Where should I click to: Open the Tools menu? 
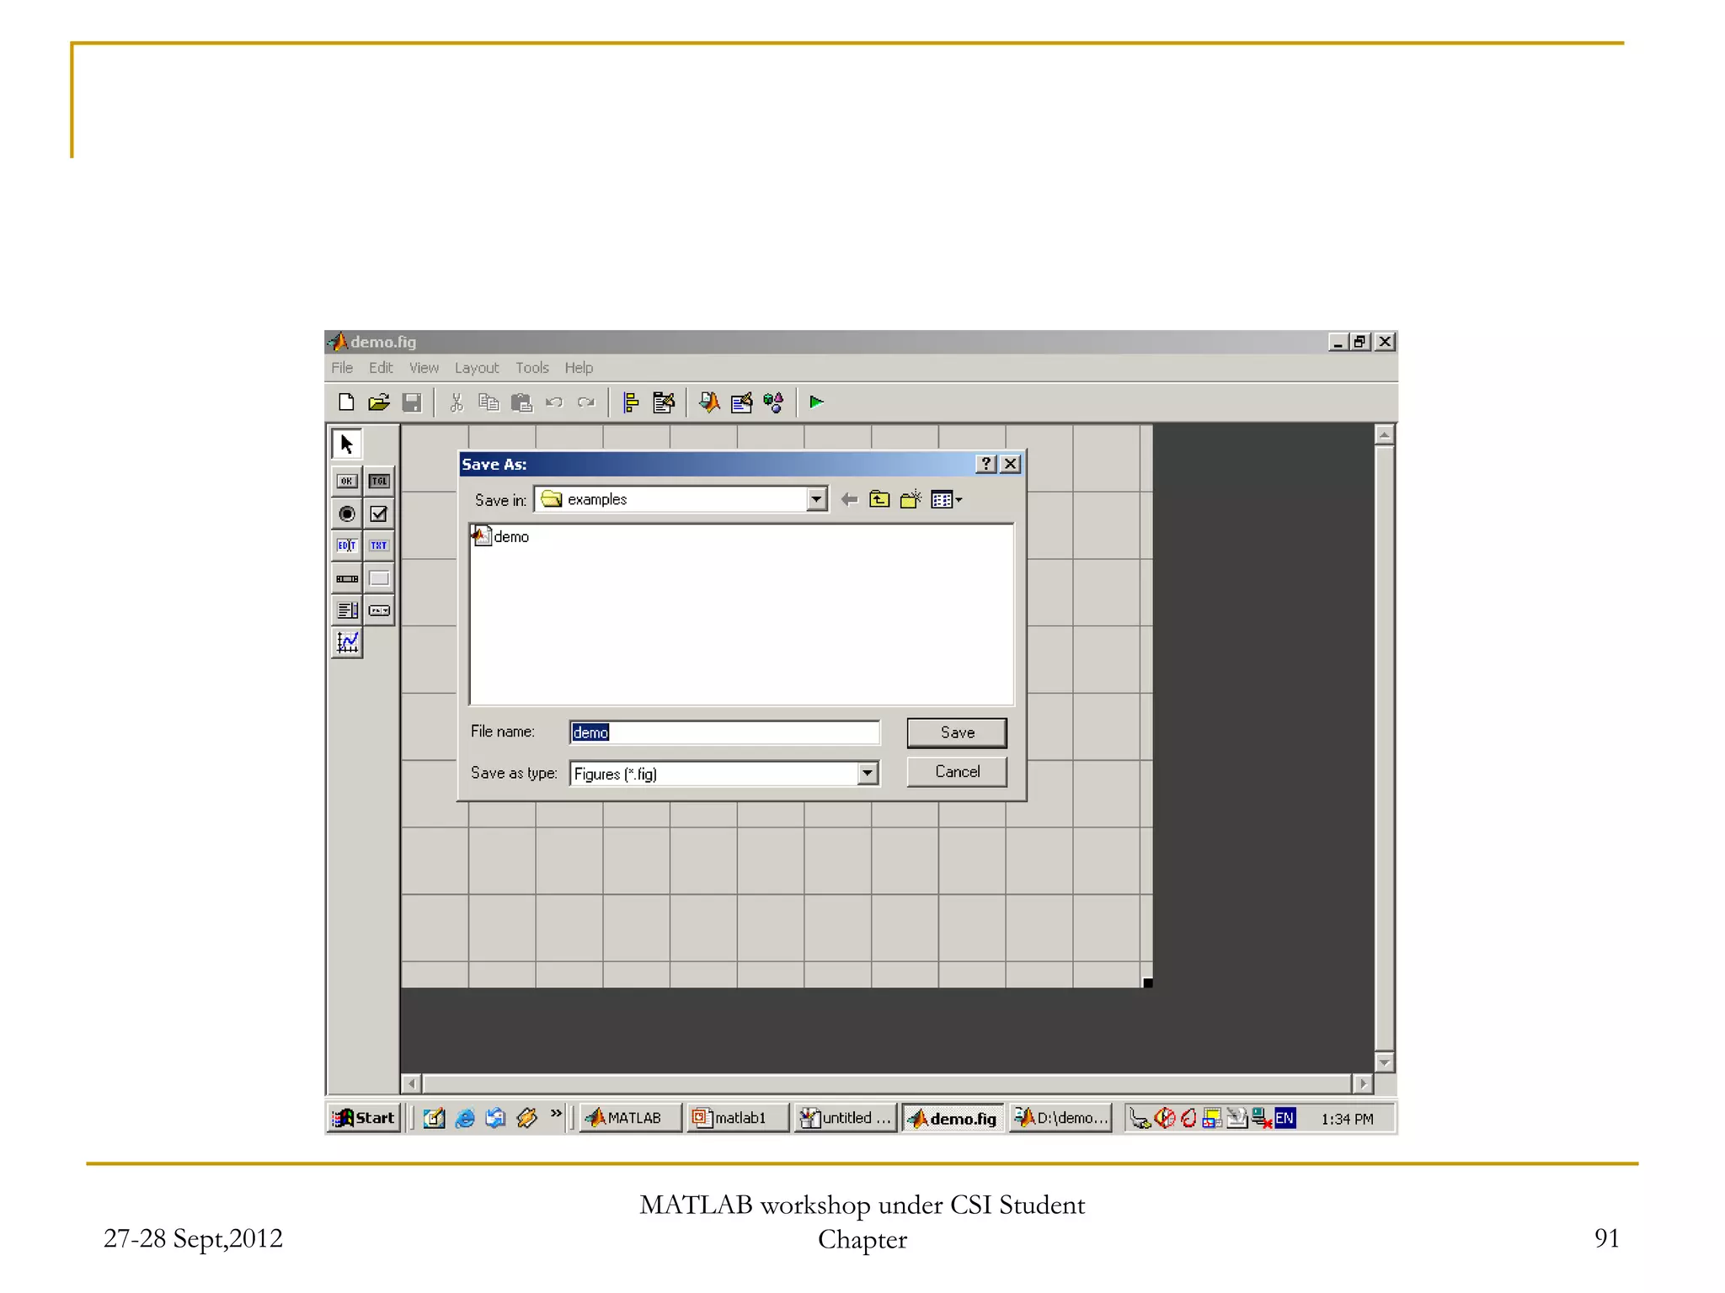click(531, 368)
